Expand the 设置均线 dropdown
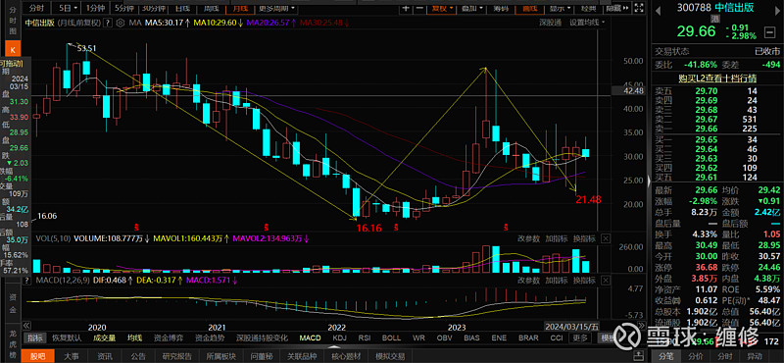 pos(587,23)
